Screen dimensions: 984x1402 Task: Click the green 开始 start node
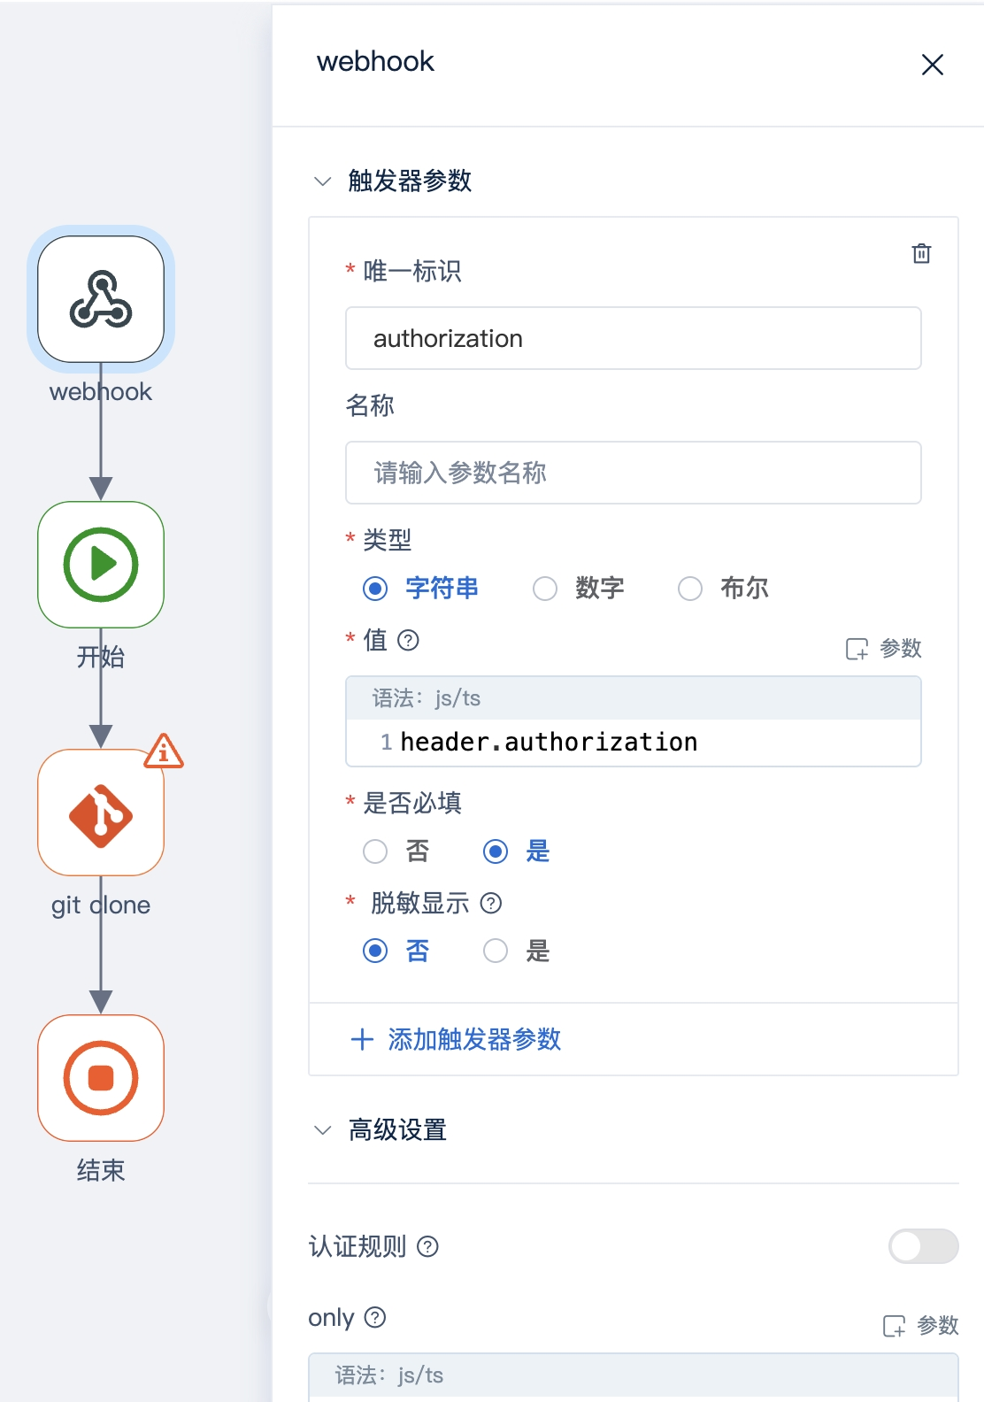[x=101, y=565]
